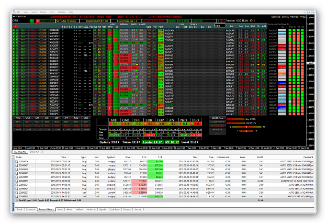Switch to the ZARJPY,H1 chart tab
The height and width of the screenshot is (224, 327).
[35, 152]
